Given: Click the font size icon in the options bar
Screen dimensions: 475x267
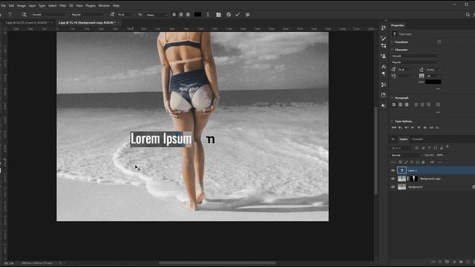Looking at the screenshot, I should (x=112, y=15).
